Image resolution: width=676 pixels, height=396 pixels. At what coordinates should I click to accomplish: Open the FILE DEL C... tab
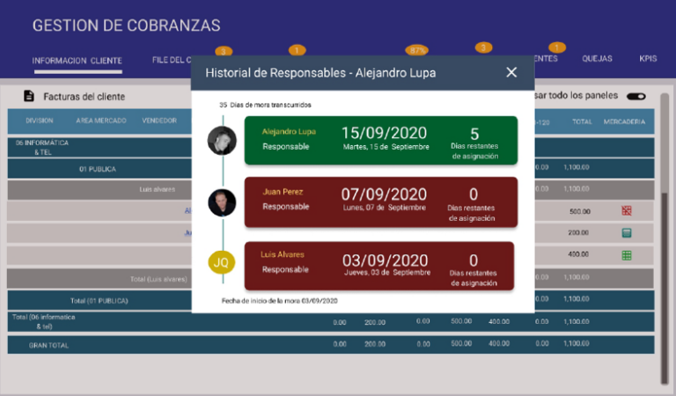point(172,60)
